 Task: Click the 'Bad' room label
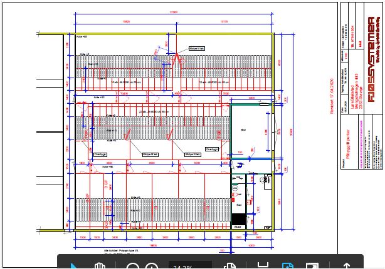click(240, 204)
